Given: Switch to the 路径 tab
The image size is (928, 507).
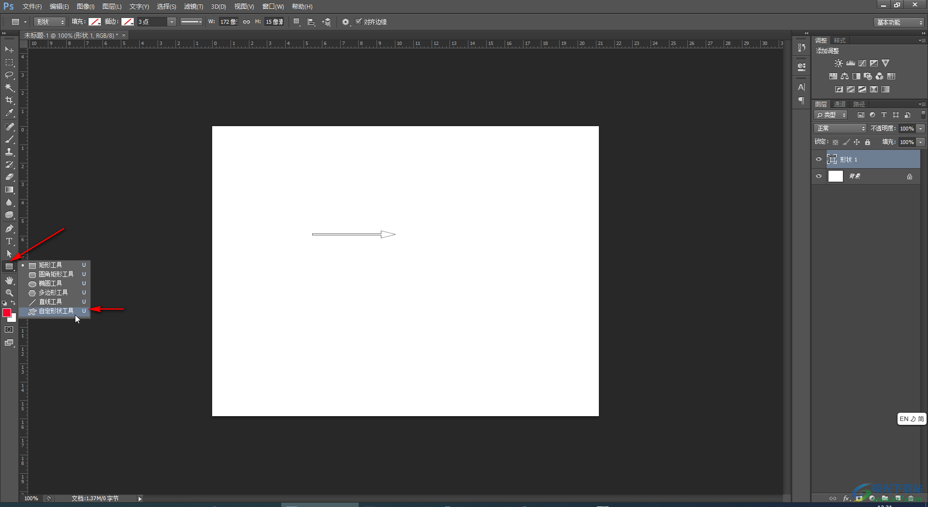Looking at the screenshot, I should 859,104.
